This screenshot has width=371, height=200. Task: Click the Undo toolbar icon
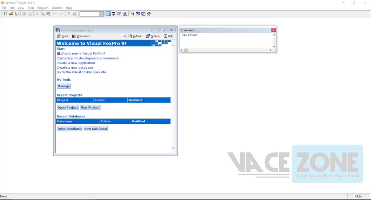[56, 14]
